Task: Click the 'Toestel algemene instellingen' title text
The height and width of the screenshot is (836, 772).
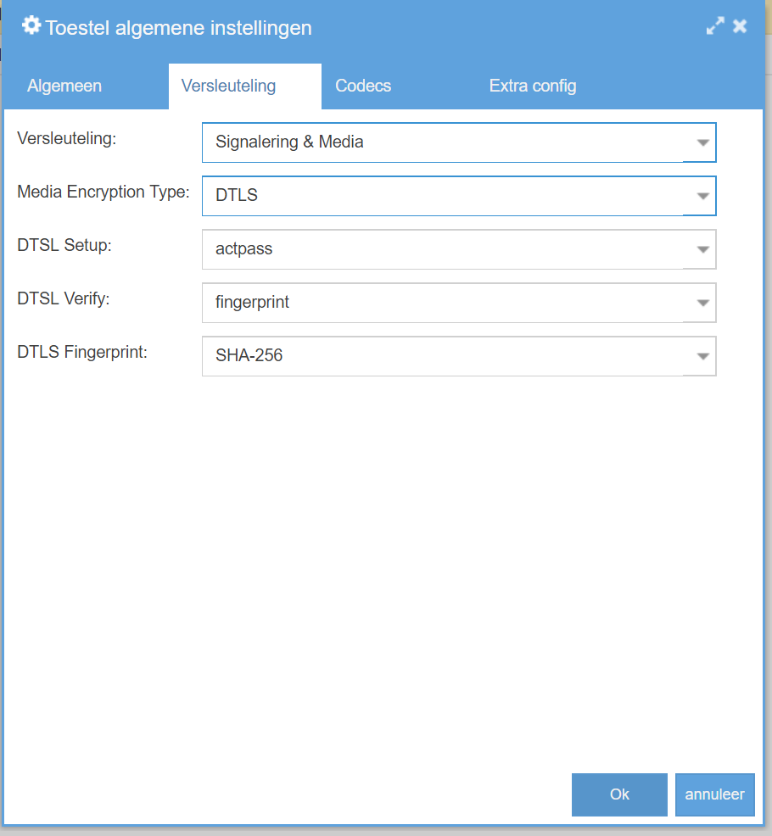Action: (x=178, y=28)
